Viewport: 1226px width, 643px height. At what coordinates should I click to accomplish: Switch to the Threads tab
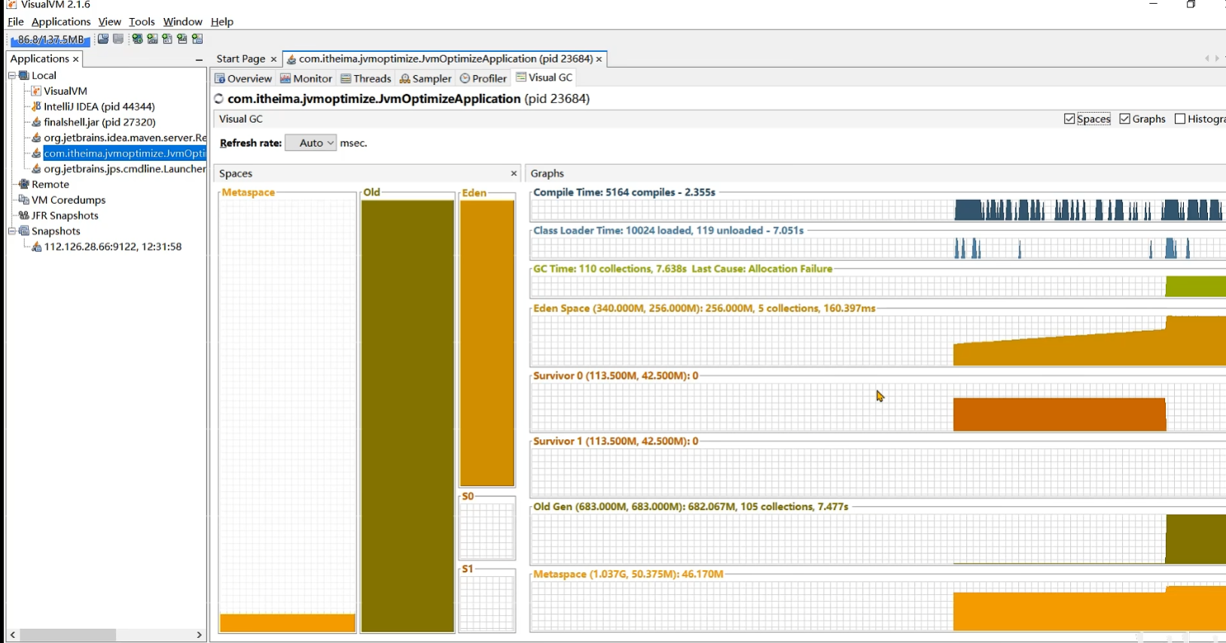click(x=366, y=78)
